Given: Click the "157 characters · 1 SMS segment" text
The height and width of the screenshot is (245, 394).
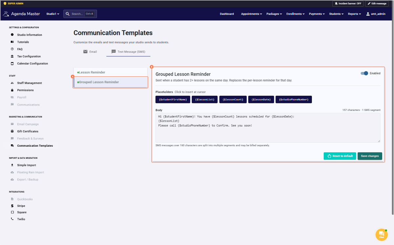Looking at the screenshot, I should [361, 110].
